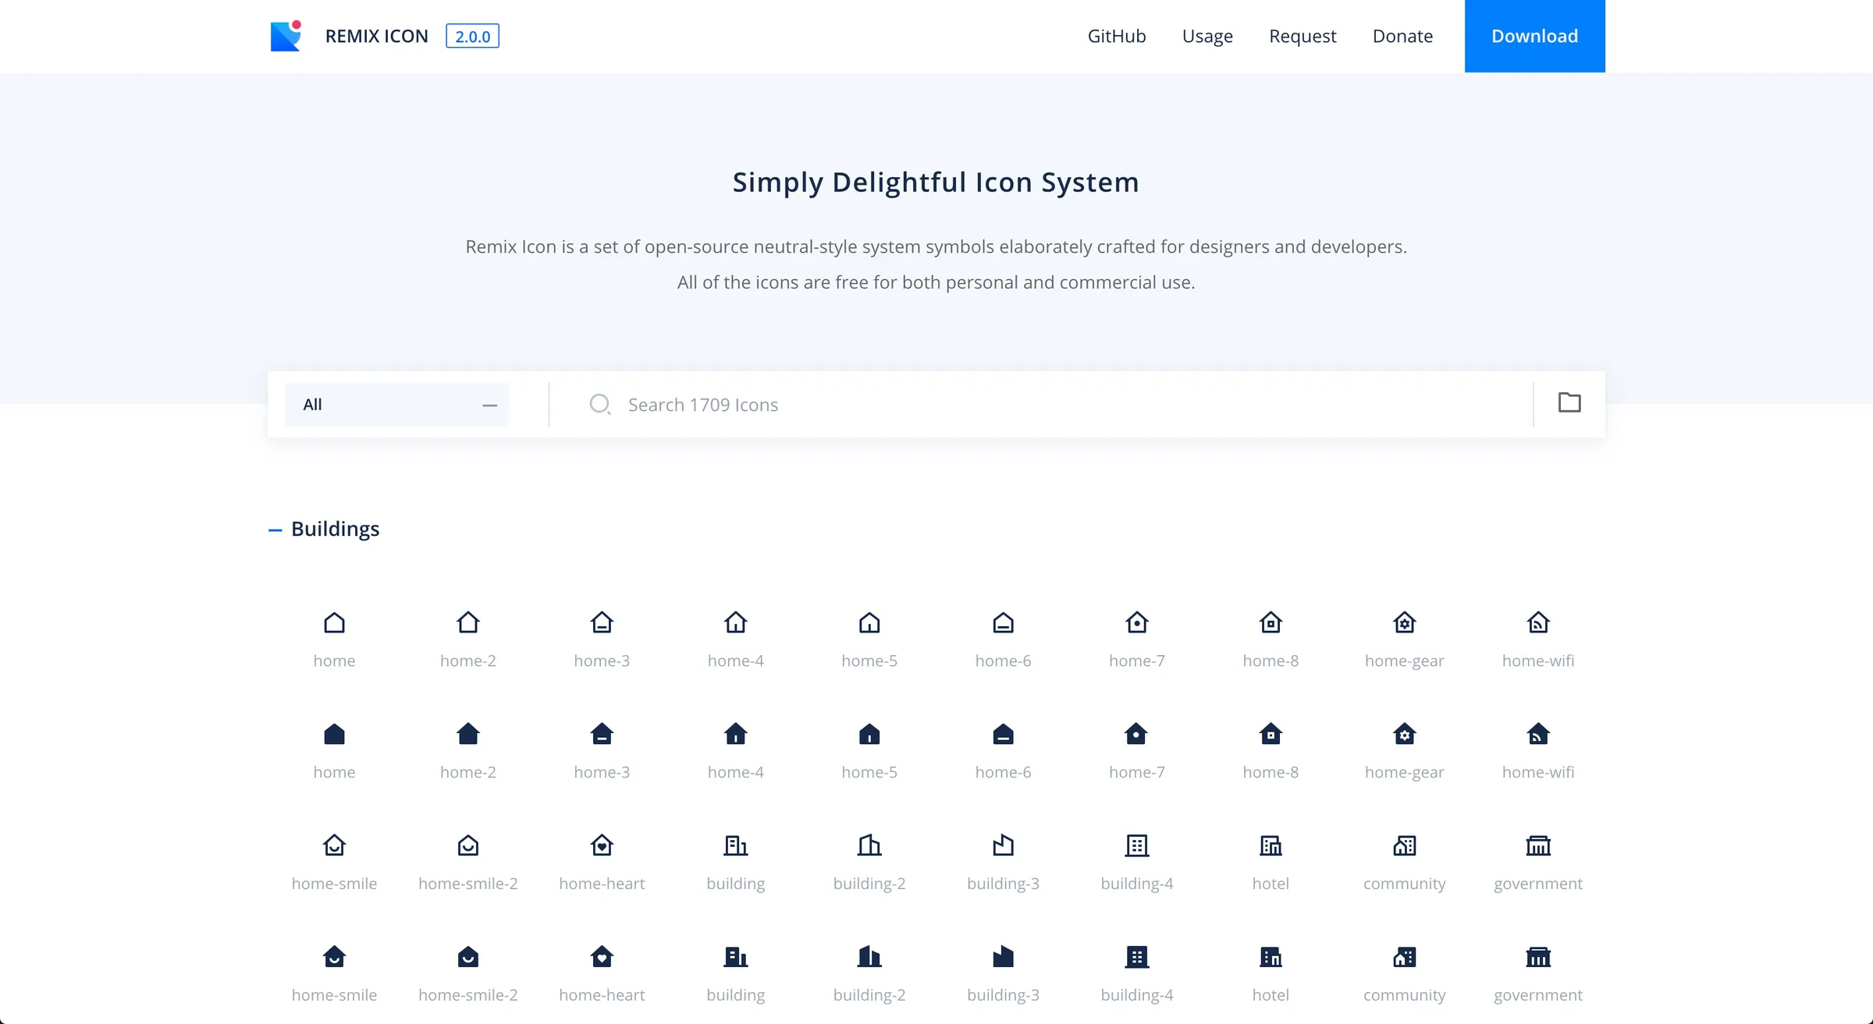Select the home outline icon
The image size is (1873, 1024).
pos(334,622)
